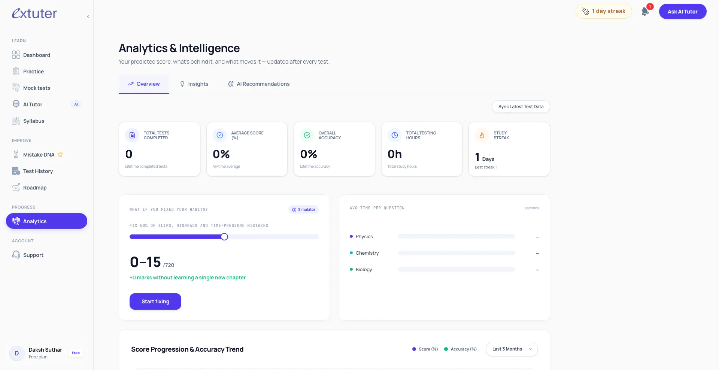Click the Roadmap route icon
The width and height of the screenshot is (719, 370).
[16, 187]
